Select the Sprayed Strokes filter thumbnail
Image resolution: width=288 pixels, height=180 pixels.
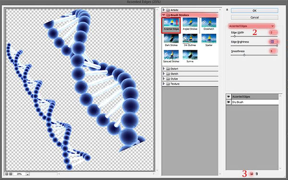pyautogui.click(x=171, y=56)
